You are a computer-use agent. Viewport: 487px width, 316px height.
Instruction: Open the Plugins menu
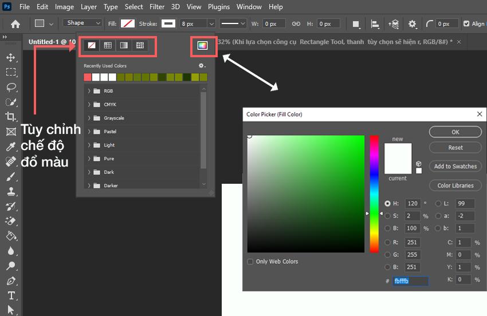(x=219, y=6)
